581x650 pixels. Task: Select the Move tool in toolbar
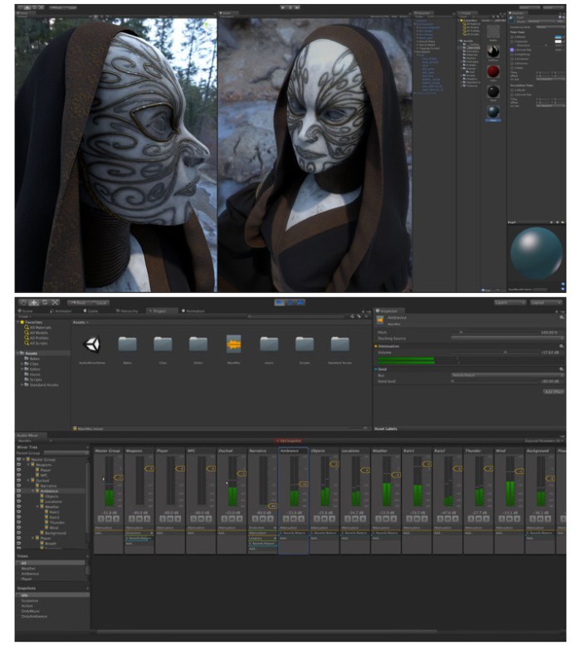click(34, 302)
